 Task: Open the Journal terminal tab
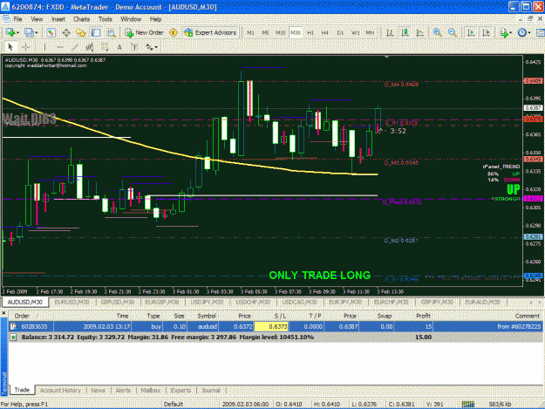pos(211,390)
